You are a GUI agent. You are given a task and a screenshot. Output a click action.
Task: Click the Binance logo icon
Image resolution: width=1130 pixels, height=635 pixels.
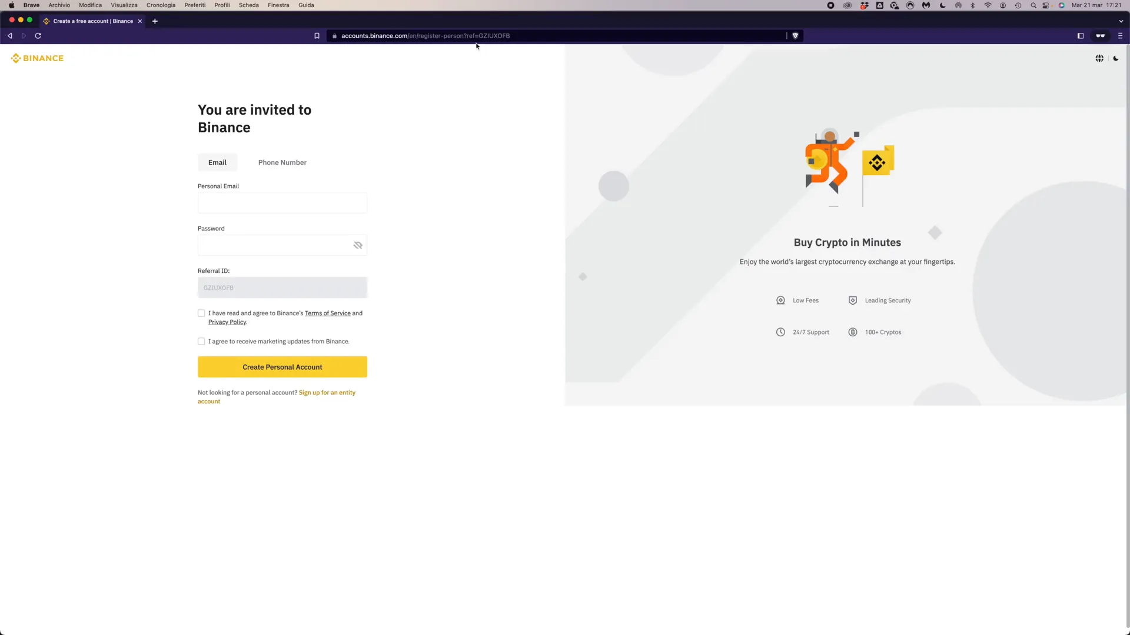(x=15, y=58)
